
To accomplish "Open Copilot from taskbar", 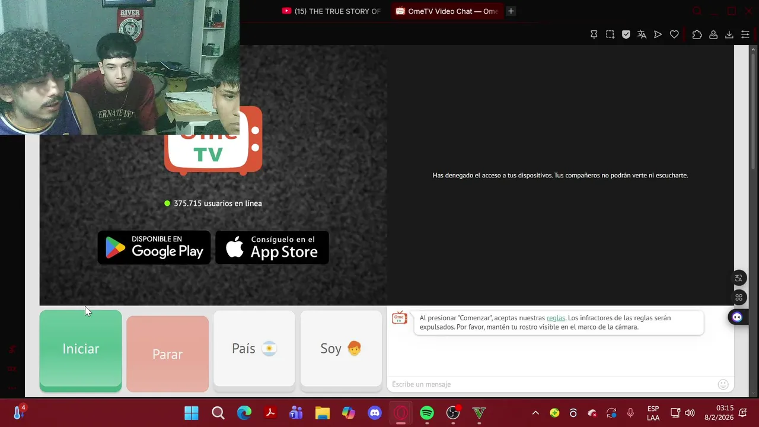I will tap(348, 413).
